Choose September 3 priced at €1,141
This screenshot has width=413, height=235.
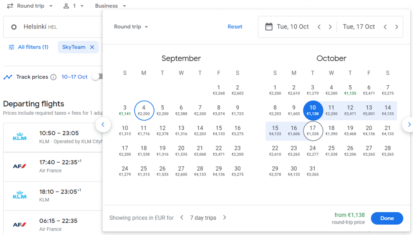coord(125,110)
